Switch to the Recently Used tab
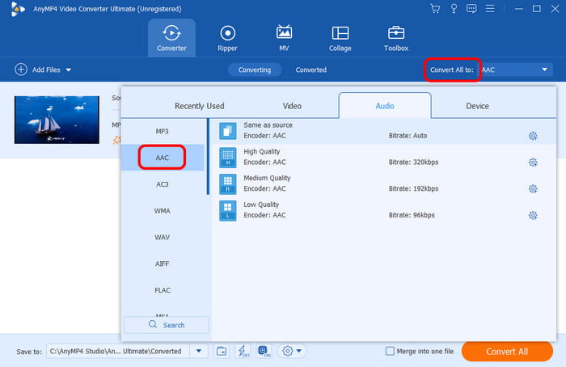 click(199, 106)
